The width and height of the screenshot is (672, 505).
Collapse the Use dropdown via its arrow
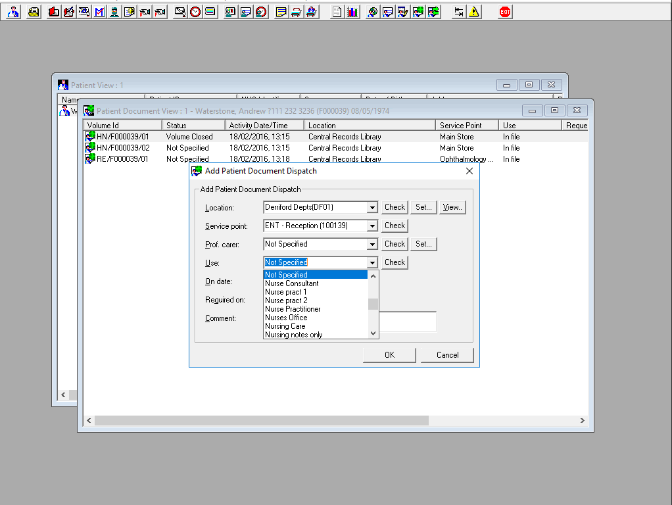372,263
